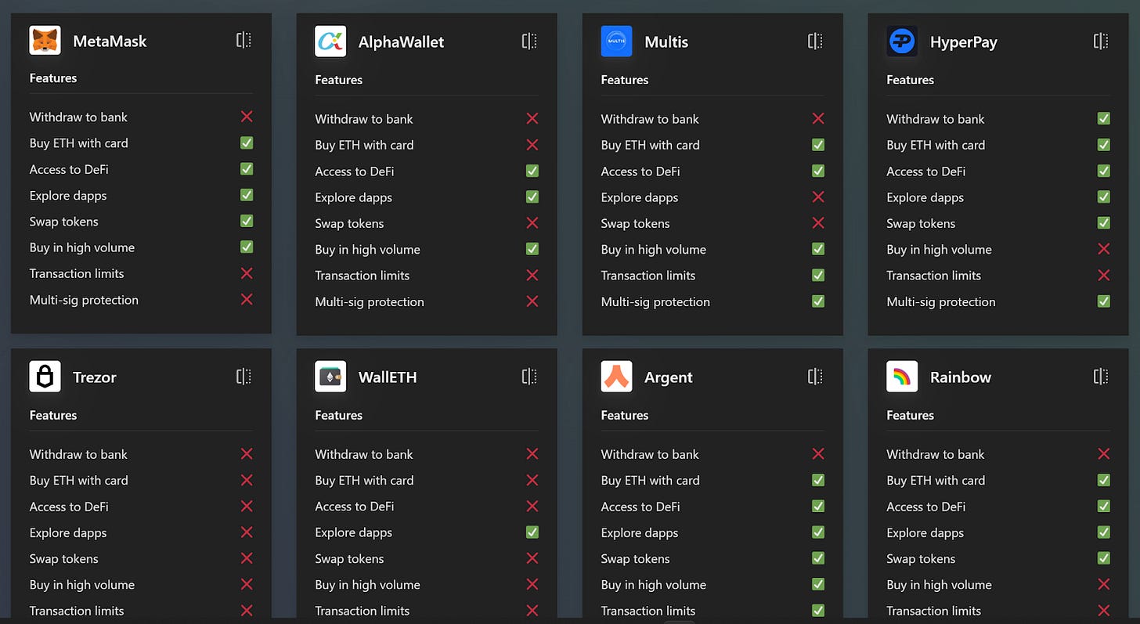
Task: Click the Rainbow wallet logo
Action: pyautogui.click(x=902, y=377)
